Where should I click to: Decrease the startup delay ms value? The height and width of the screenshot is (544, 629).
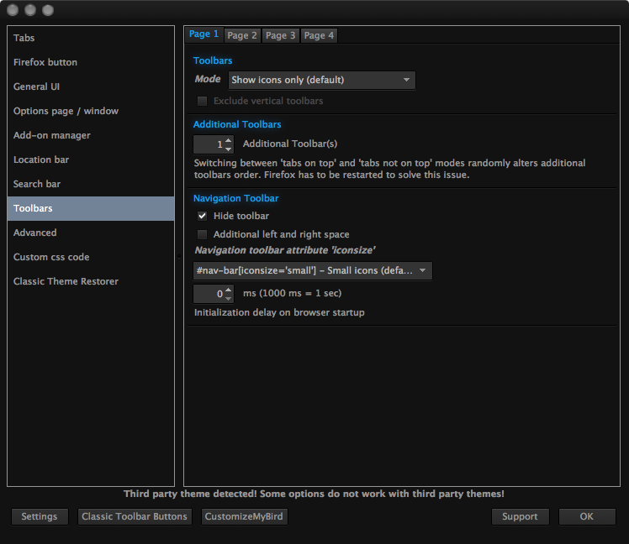click(x=228, y=298)
